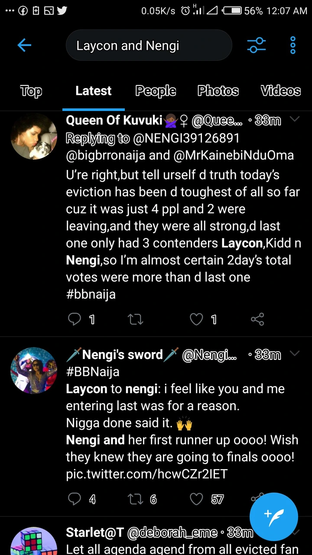
Task: Reply to Queen Of Kuvuki's tweet
Action: 75,320
